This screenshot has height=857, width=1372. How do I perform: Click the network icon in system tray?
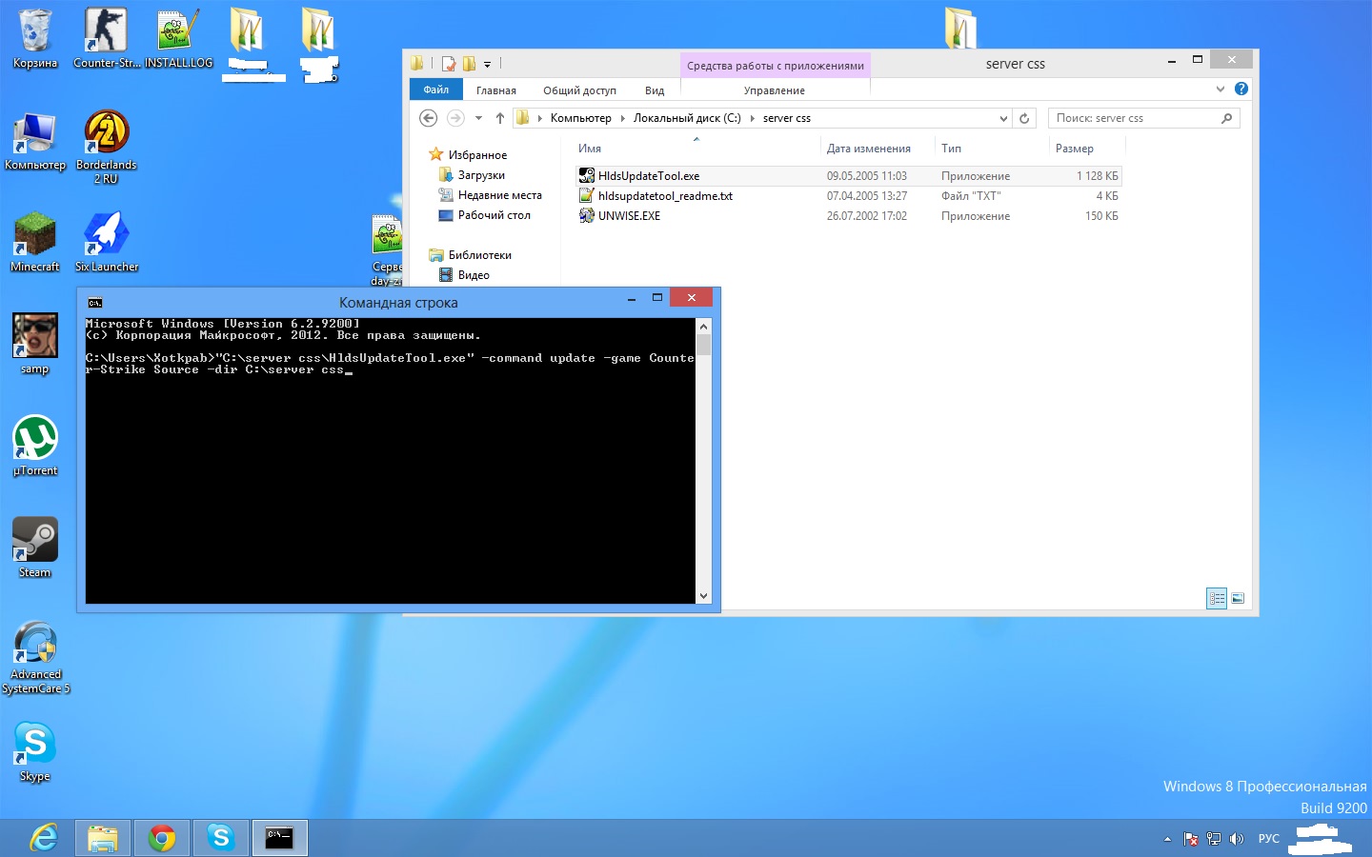(1214, 839)
